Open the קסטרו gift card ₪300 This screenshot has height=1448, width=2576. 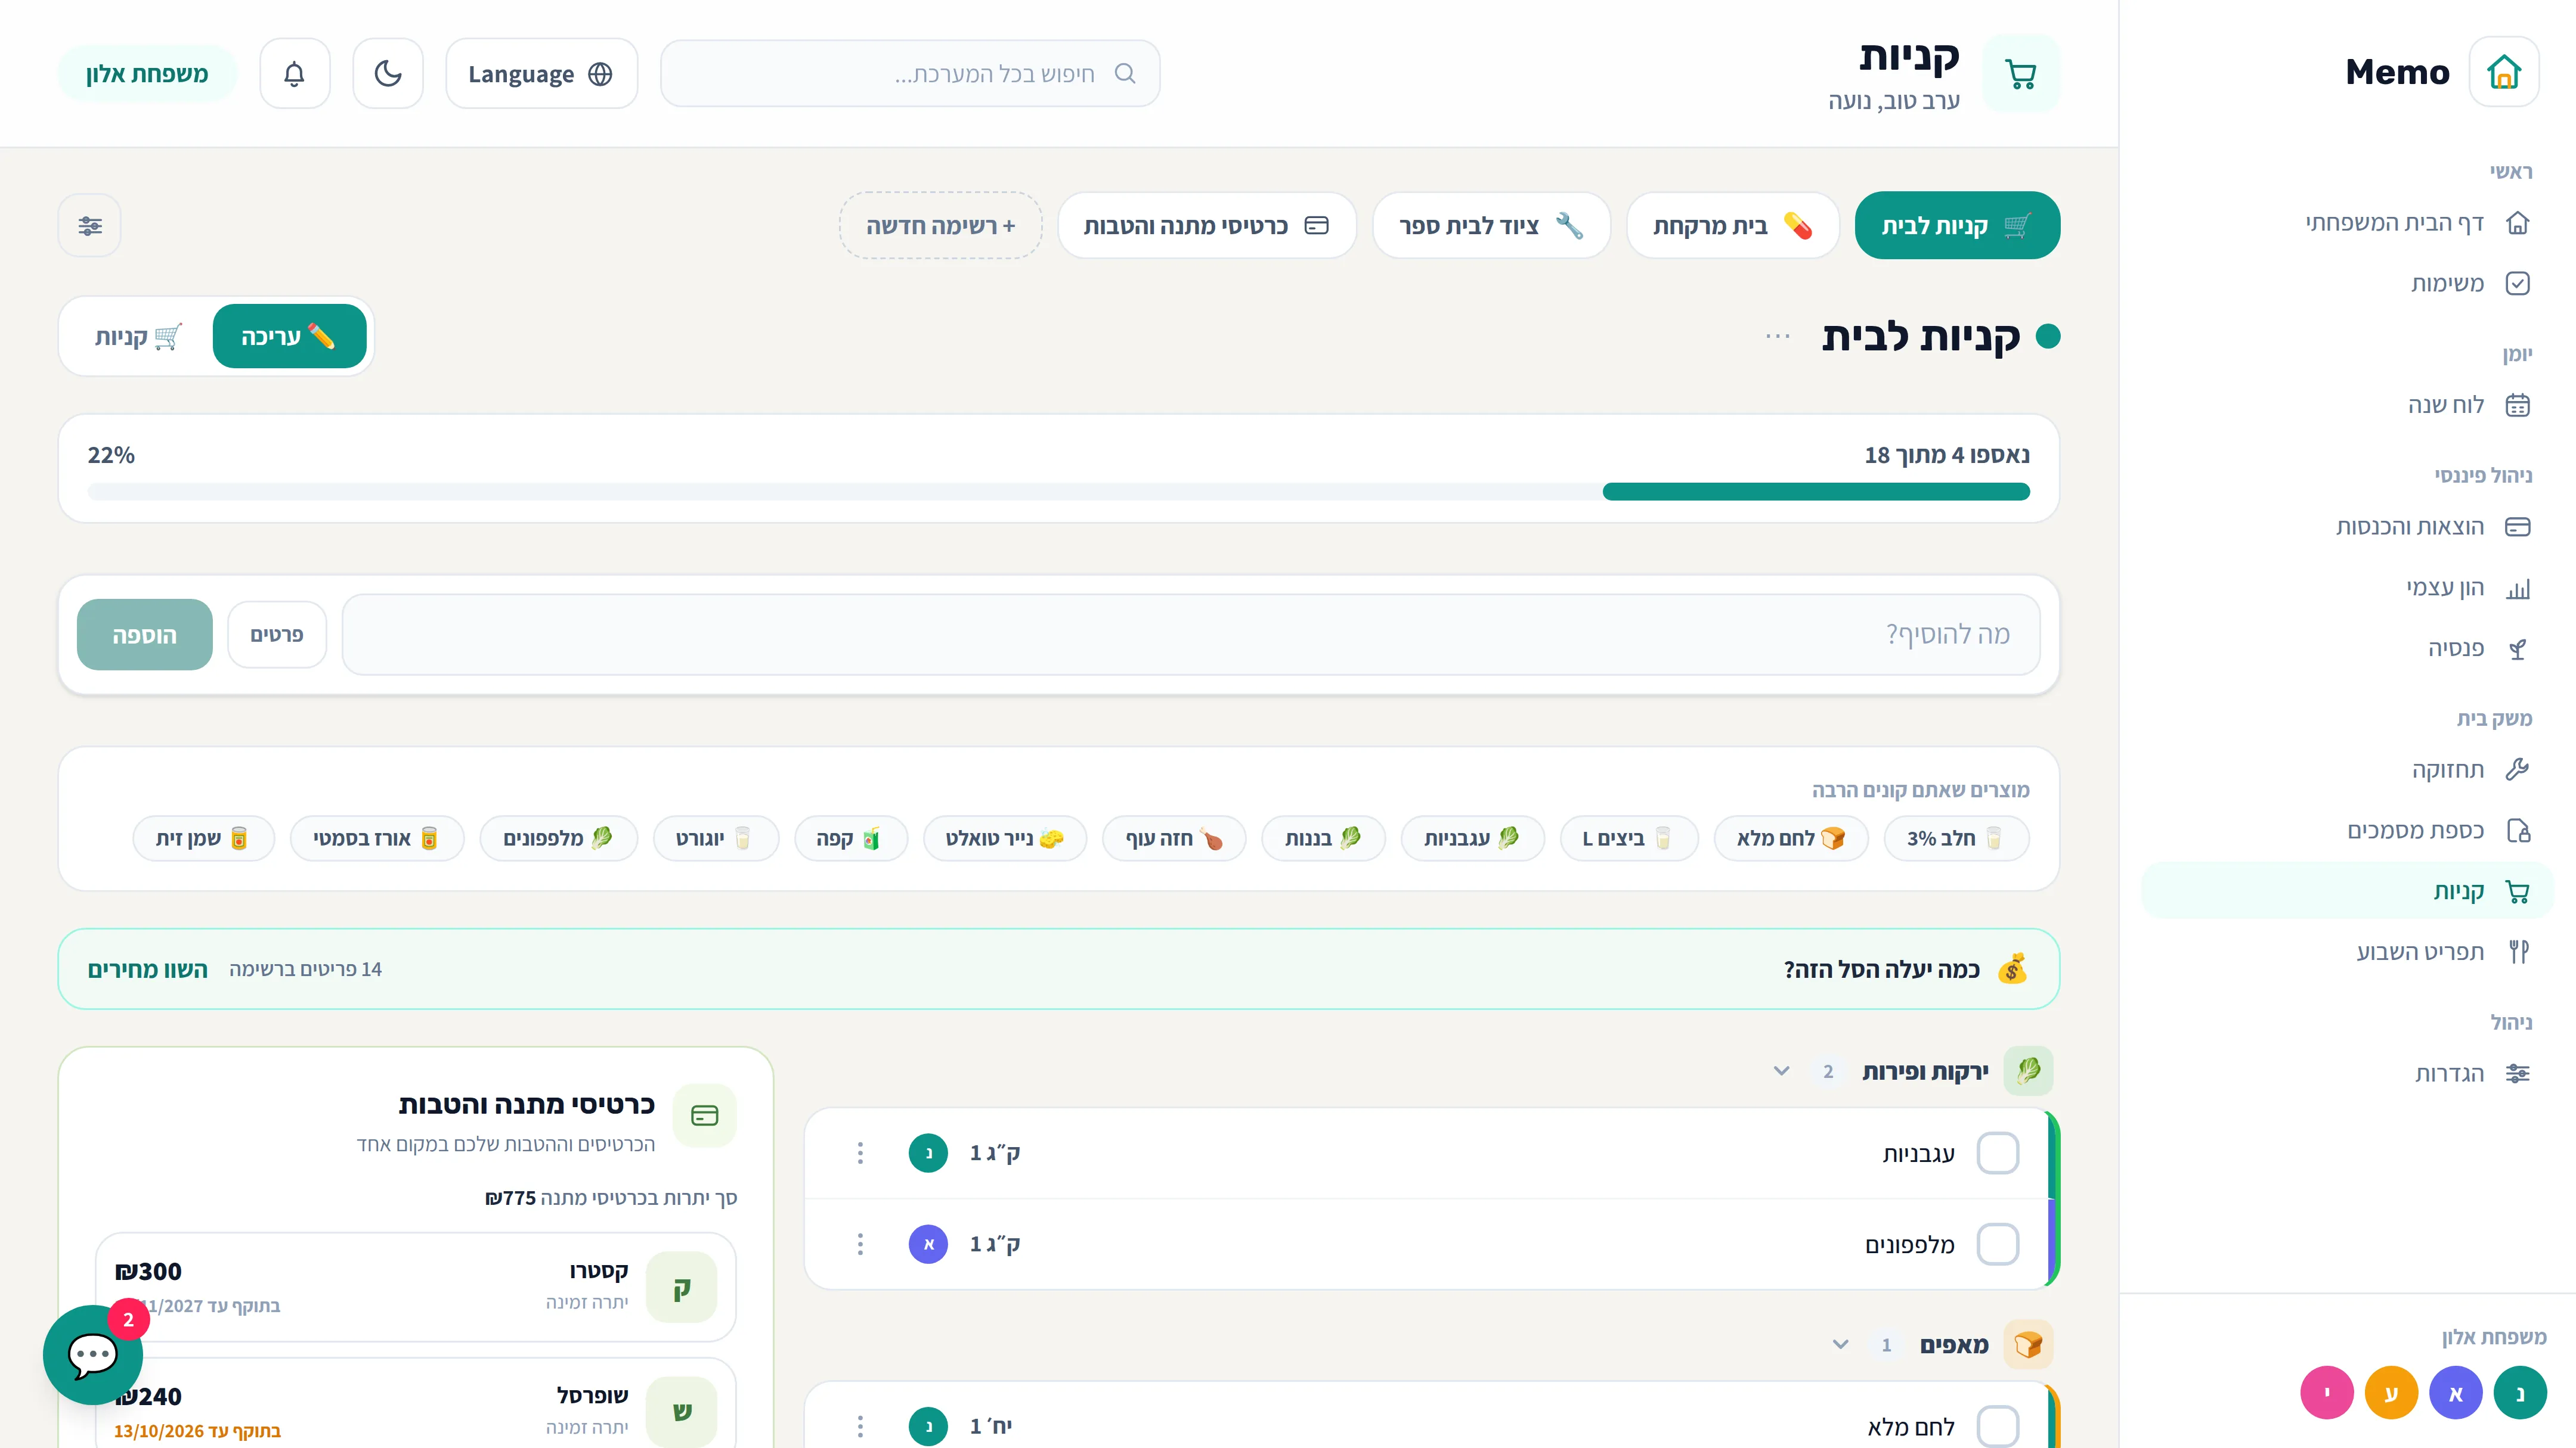coord(416,1287)
